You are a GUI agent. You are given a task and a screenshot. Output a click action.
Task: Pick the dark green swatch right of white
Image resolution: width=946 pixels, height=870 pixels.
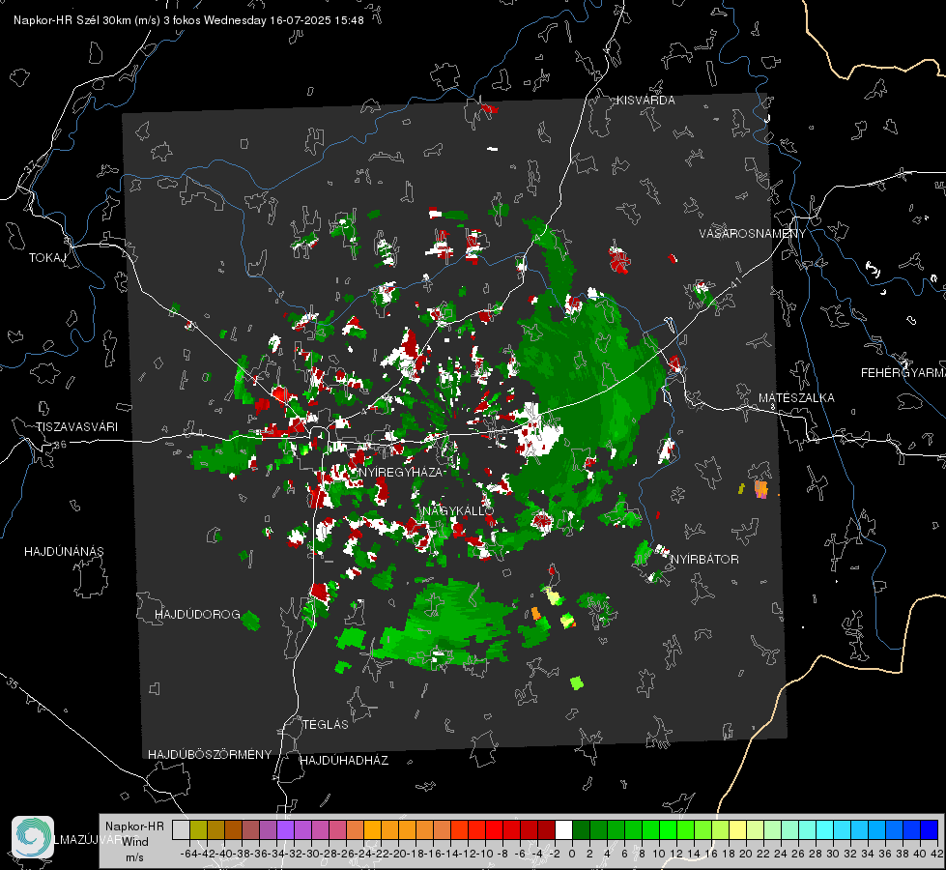(x=581, y=829)
